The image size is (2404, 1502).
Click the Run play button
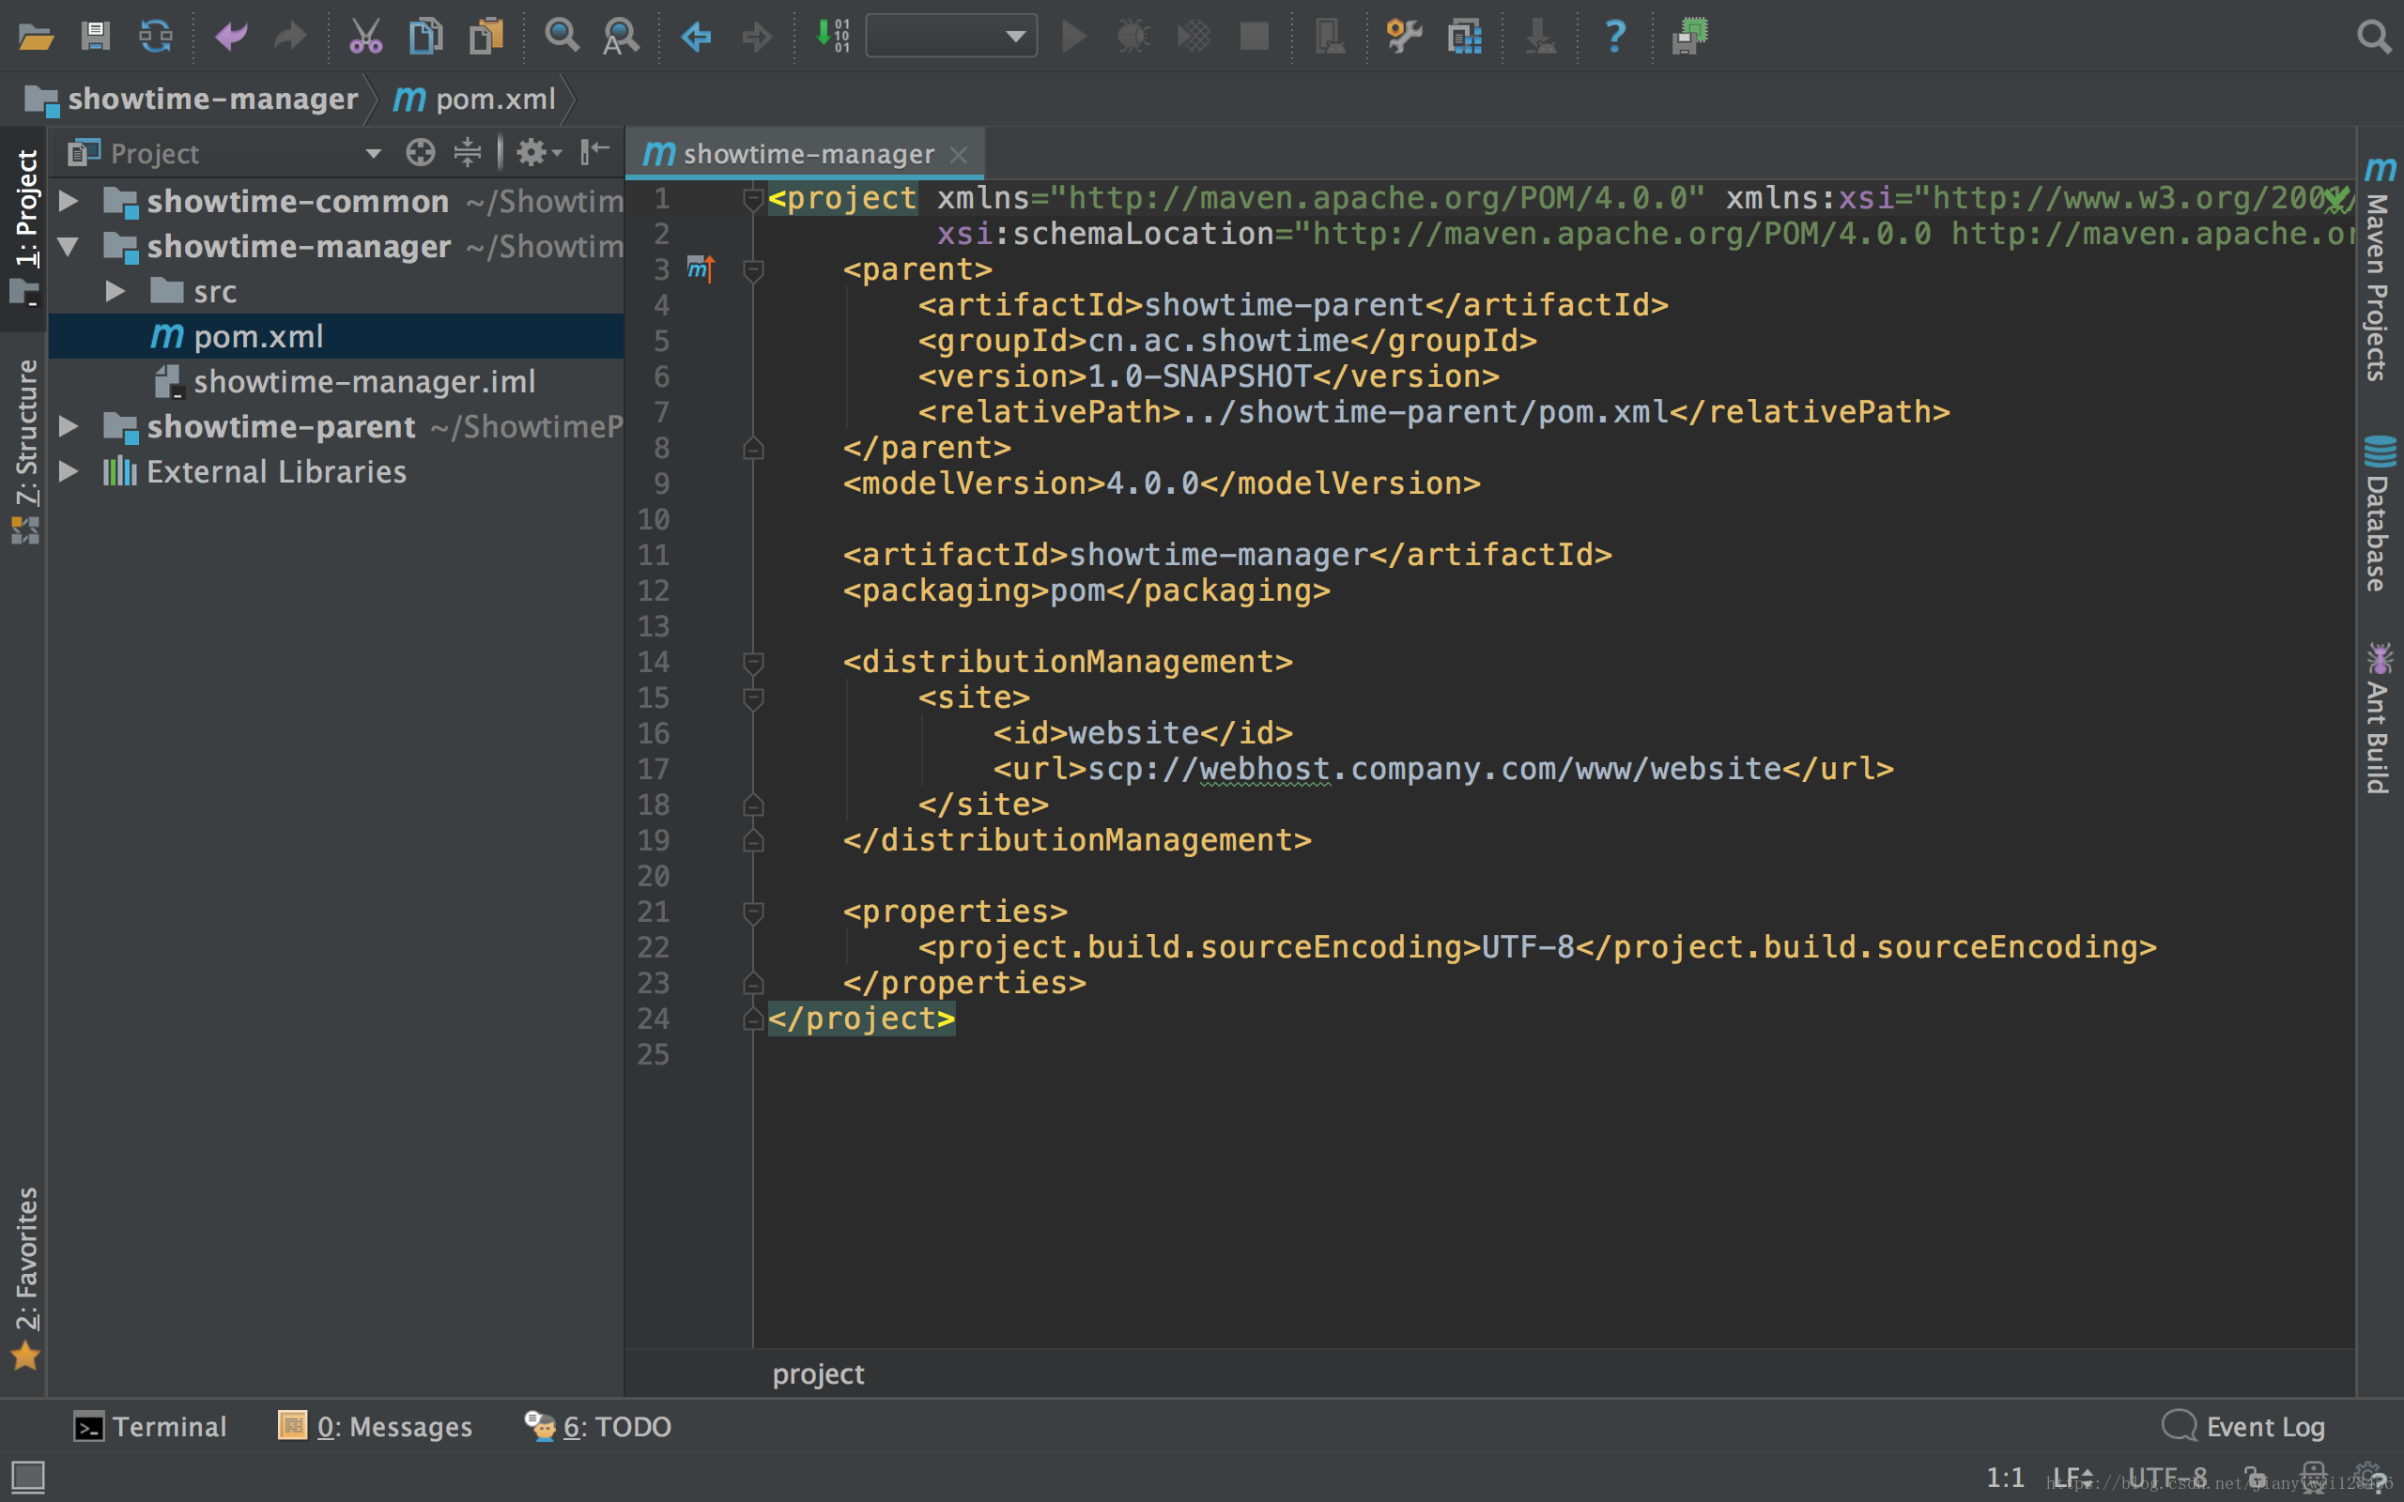[x=1074, y=38]
